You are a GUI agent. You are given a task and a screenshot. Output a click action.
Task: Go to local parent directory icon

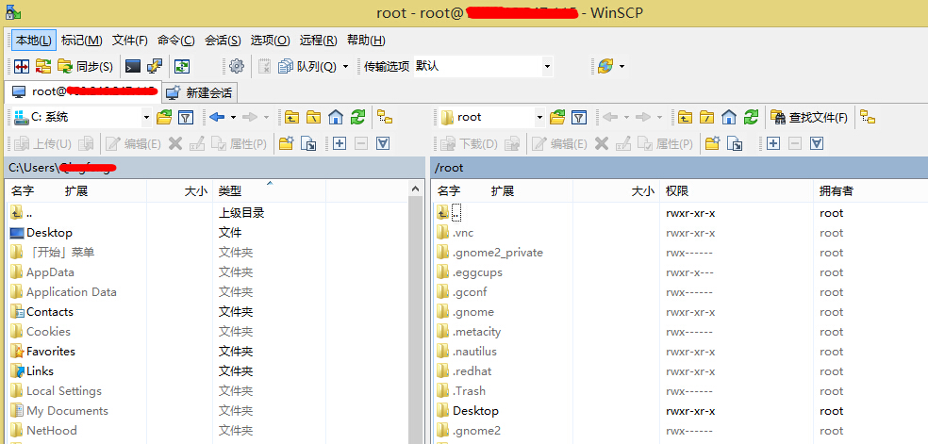291,117
